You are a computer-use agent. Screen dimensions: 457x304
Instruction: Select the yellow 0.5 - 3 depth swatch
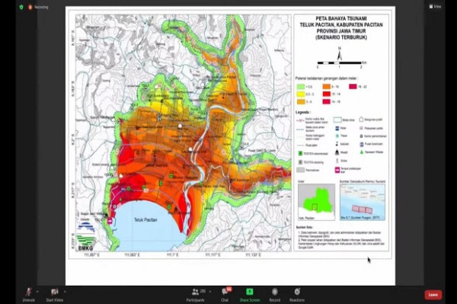point(301,94)
